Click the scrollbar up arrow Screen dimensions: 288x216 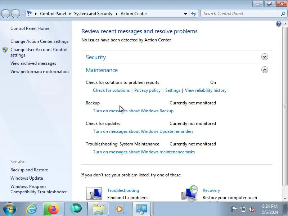(x=285, y=24)
